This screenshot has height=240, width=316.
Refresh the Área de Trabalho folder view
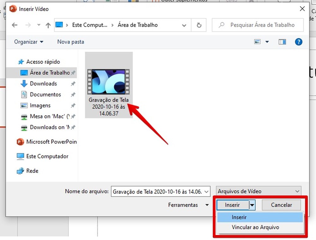(x=199, y=25)
